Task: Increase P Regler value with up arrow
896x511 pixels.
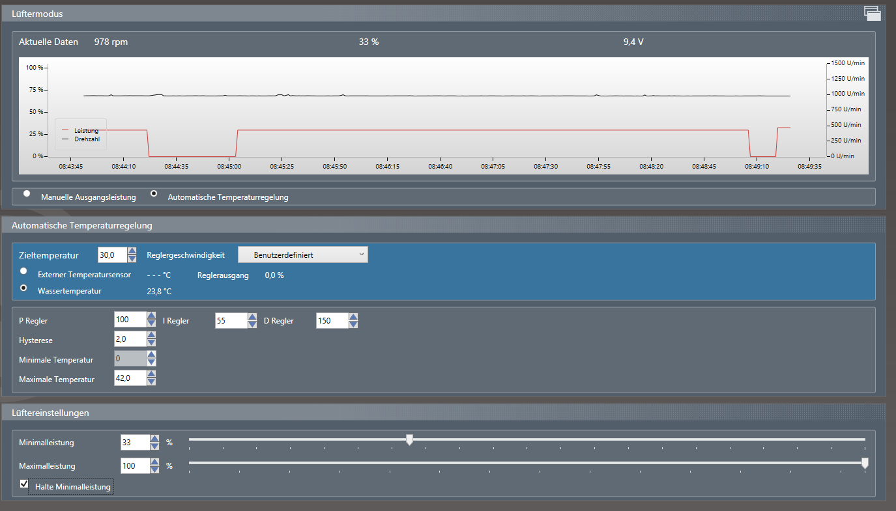Action: tap(151, 316)
